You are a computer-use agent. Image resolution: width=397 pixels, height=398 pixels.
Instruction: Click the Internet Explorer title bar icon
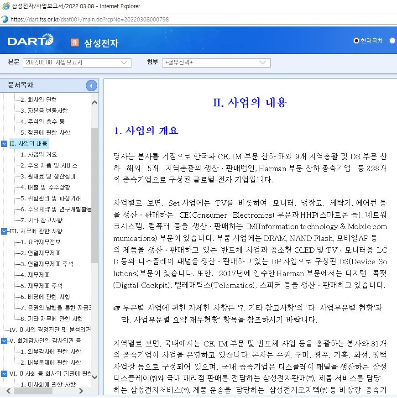[x=5, y=6]
